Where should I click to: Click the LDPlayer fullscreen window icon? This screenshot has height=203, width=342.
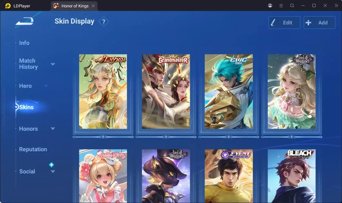292,5
